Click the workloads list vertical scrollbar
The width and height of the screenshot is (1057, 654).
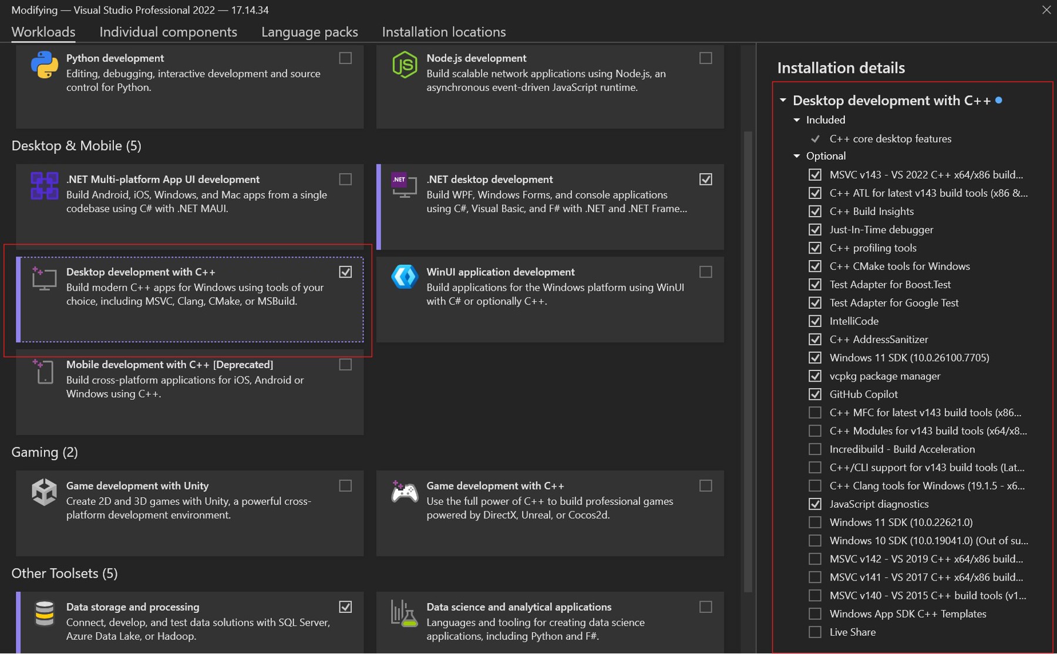[748, 361]
